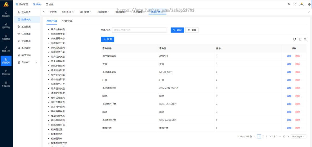Switch to 系统 top menu
The width and height of the screenshot is (312, 147).
(37, 4)
